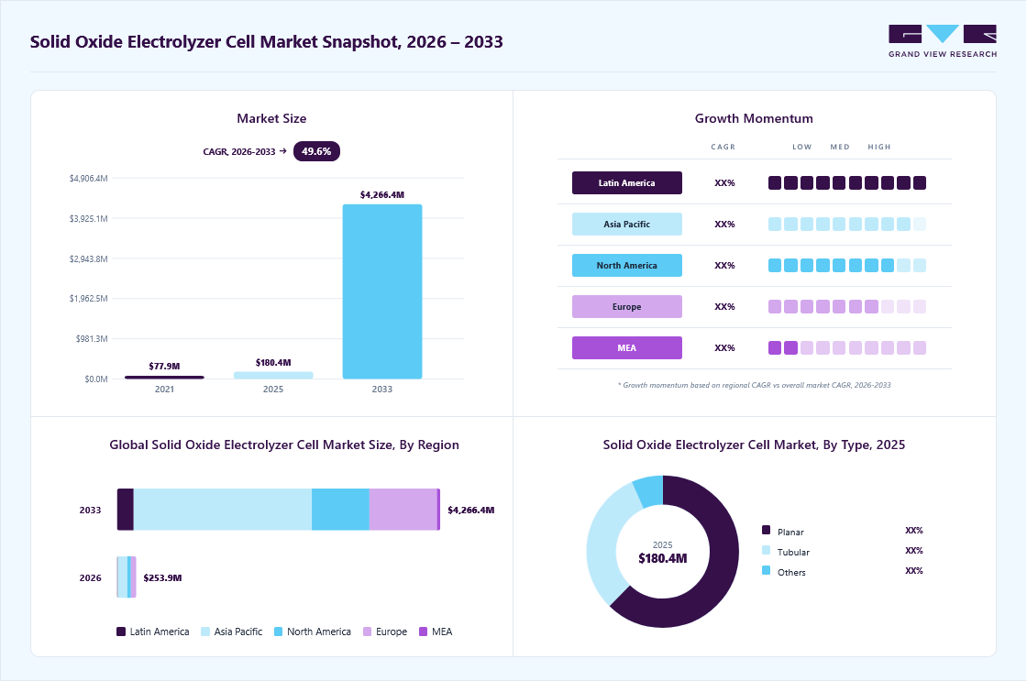This screenshot has height=681, width=1027.
Task: Click the LOW column header
Action: (801, 147)
